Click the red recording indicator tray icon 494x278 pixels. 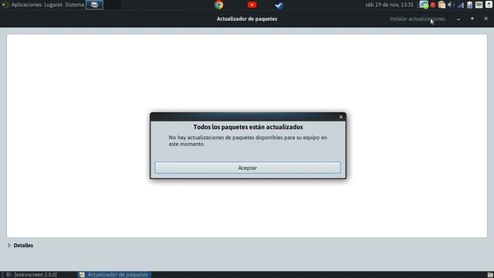click(x=433, y=5)
